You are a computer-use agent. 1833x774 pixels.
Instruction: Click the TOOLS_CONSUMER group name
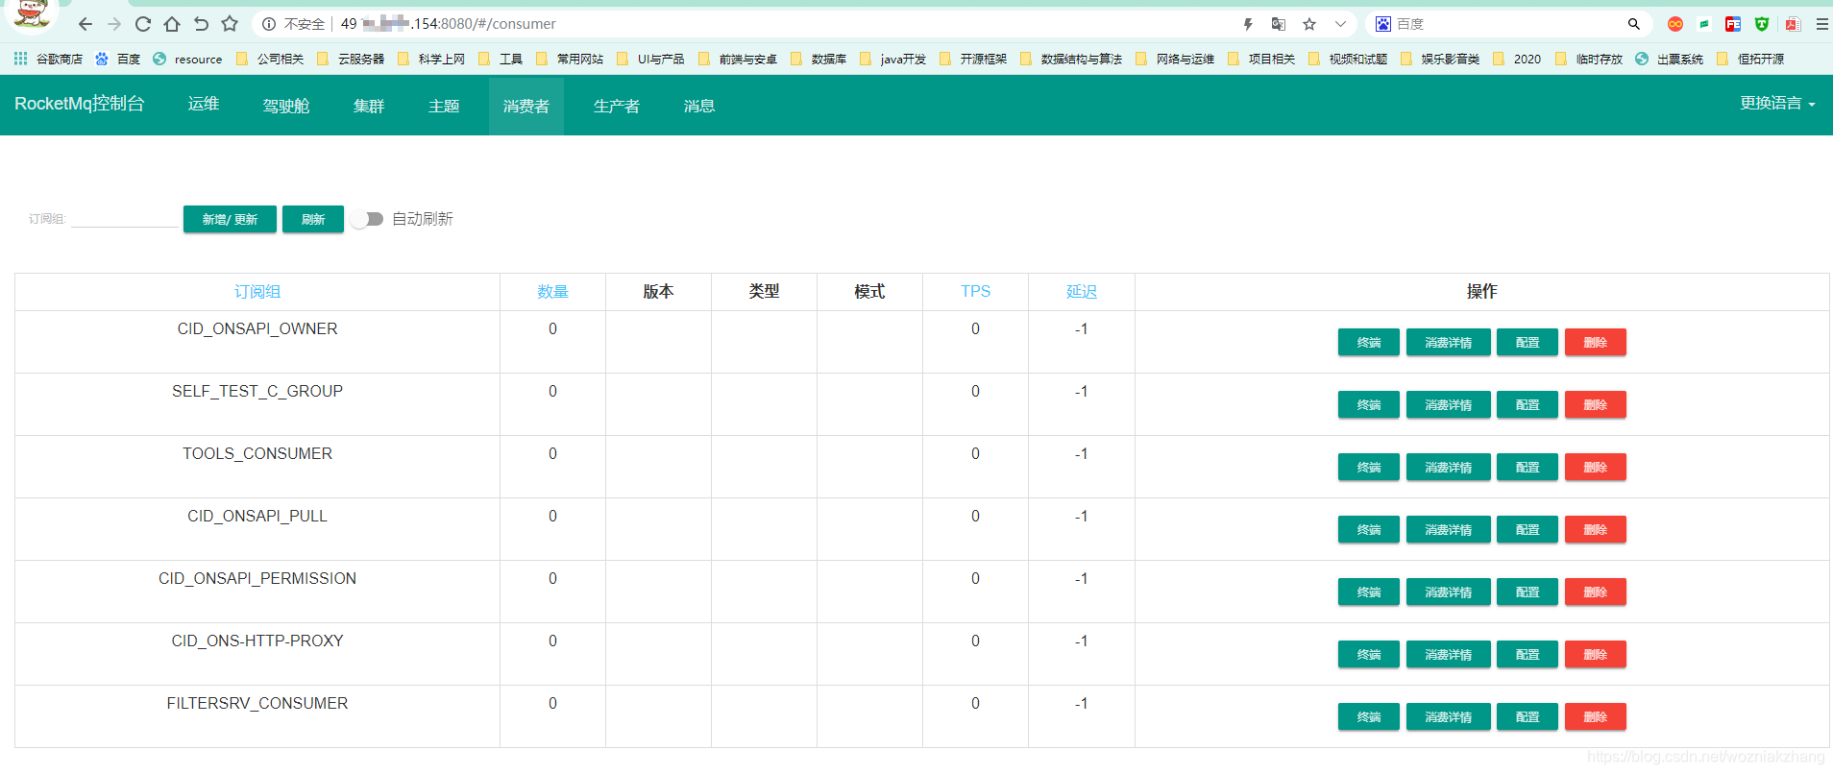(257, 453)
